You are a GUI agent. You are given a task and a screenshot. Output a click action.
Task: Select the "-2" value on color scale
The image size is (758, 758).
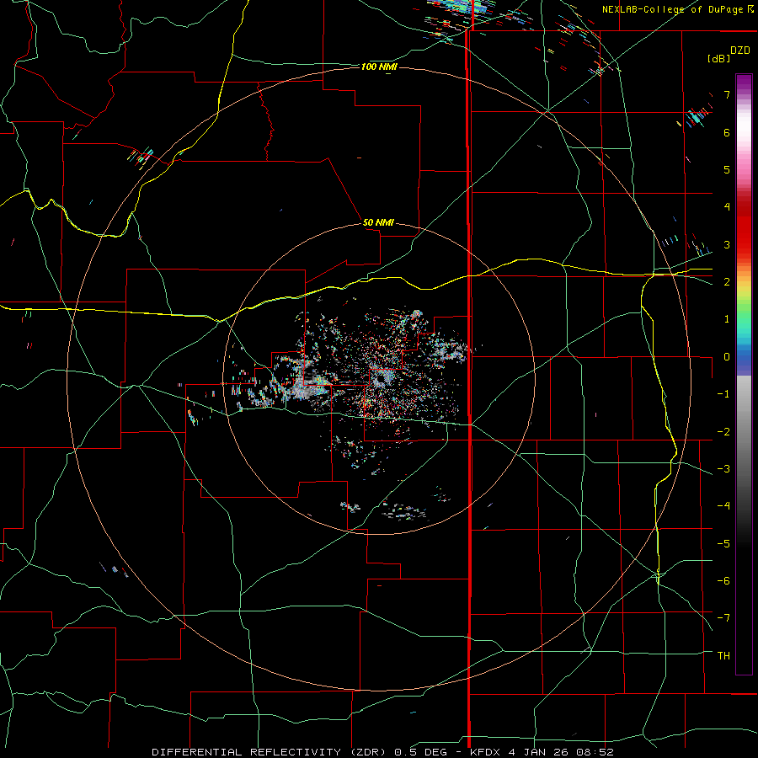pos(723,432)
